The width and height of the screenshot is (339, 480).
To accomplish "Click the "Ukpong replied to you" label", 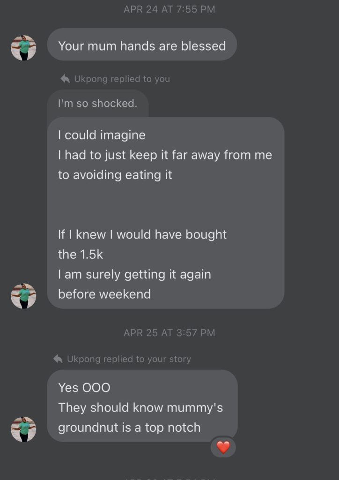I will (x=122, y=79).
